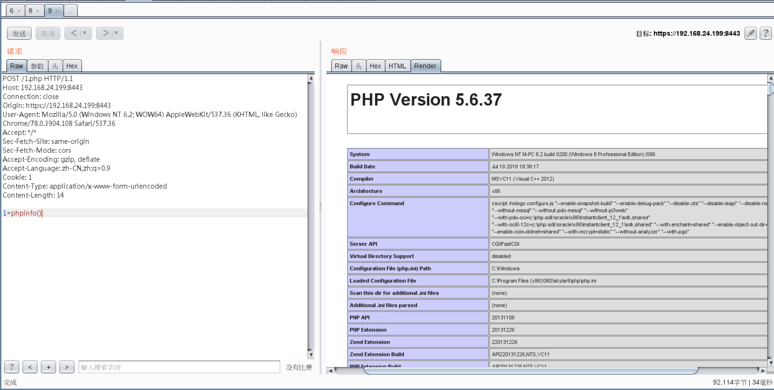The width and height of the screenshot is (774, 390).
Task: Click the response right scroll arrow
Action: pos(763,370)
